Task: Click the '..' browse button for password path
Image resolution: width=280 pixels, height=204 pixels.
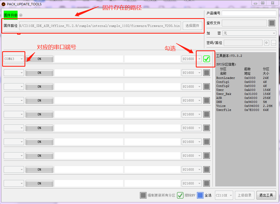Action: coord(274,43)
